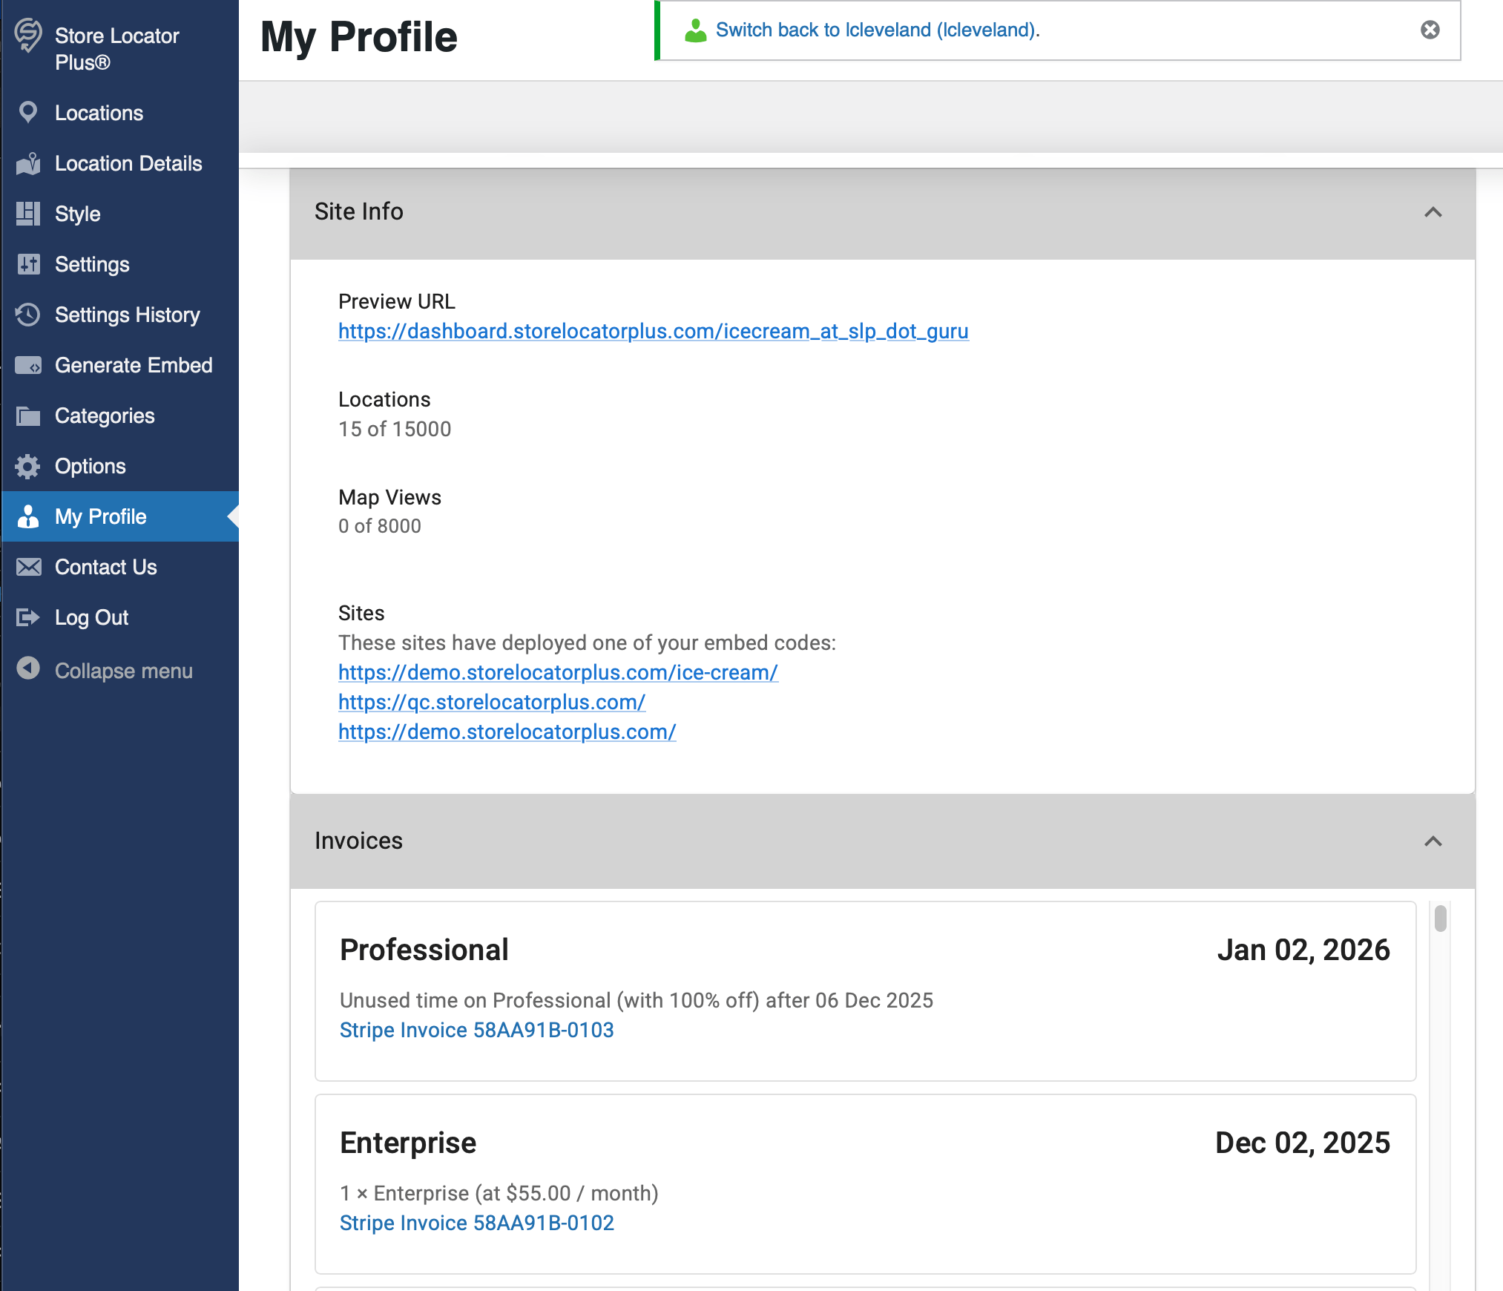Click the Categories folder icon
The image size is (1503, 1291).
(28, 415)
